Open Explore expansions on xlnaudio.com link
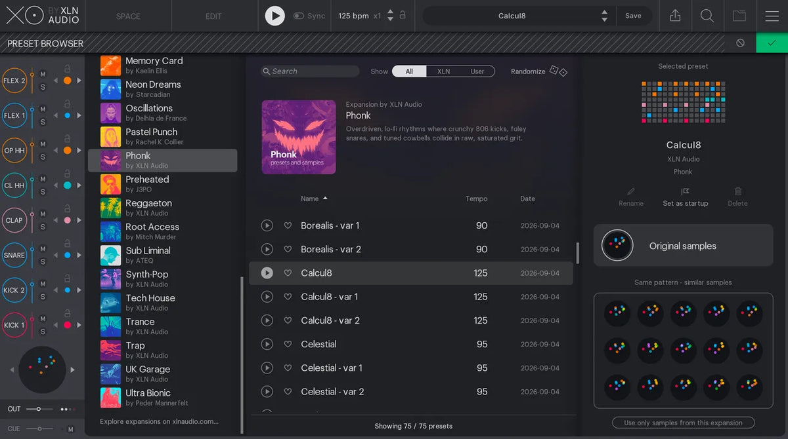The width and height of the screenshot is (788, 439). pyautogui.click(x=160, y=421)
